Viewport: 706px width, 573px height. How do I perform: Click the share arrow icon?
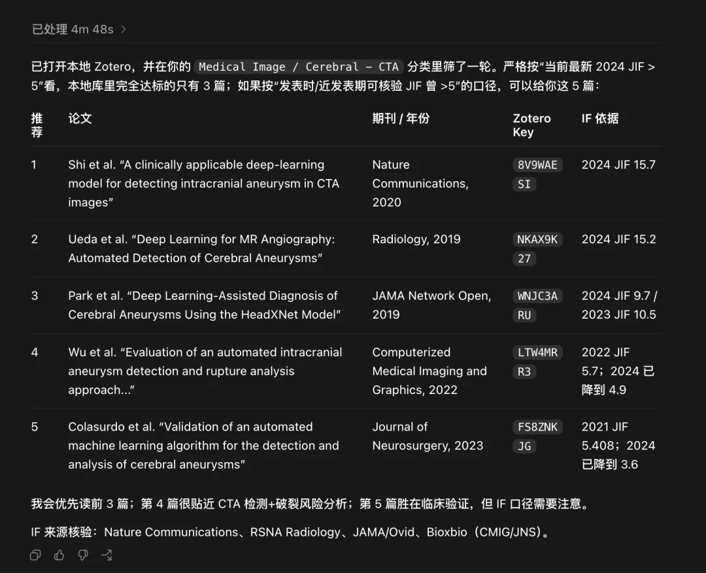[107, 555]
